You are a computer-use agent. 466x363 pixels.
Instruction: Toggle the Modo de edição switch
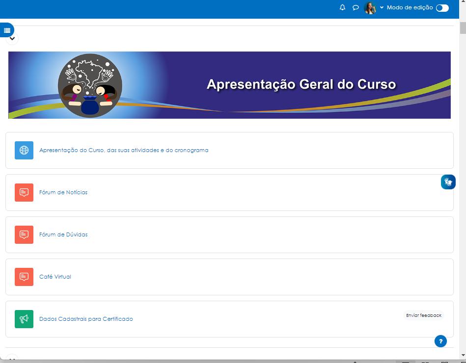click(x=442, y=8)
